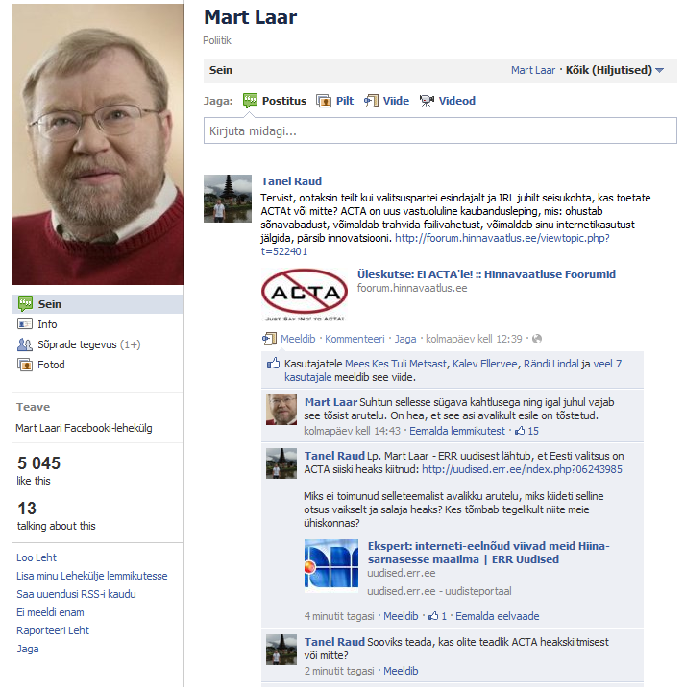Click the Fotod sidebar icon

(x=25, y=365)
